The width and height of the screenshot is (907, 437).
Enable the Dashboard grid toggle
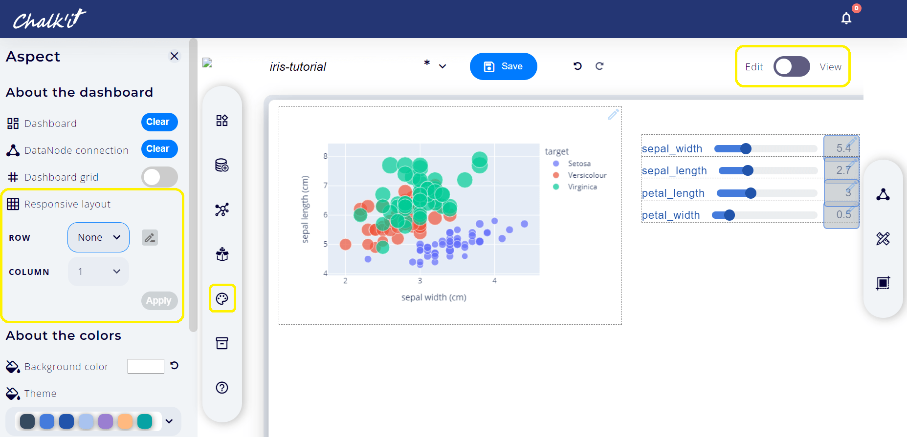[x=159, y=177]
